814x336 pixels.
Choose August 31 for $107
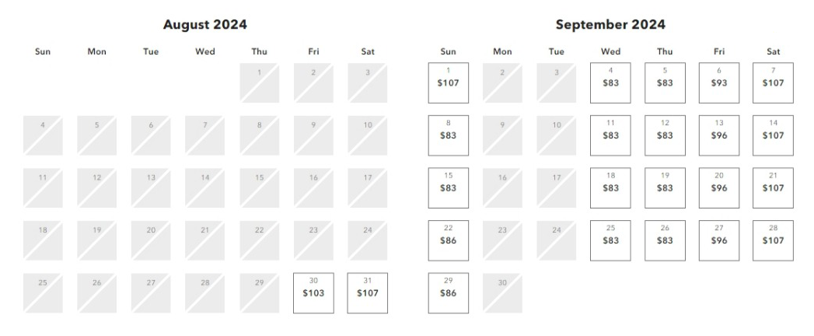point(368,292)
